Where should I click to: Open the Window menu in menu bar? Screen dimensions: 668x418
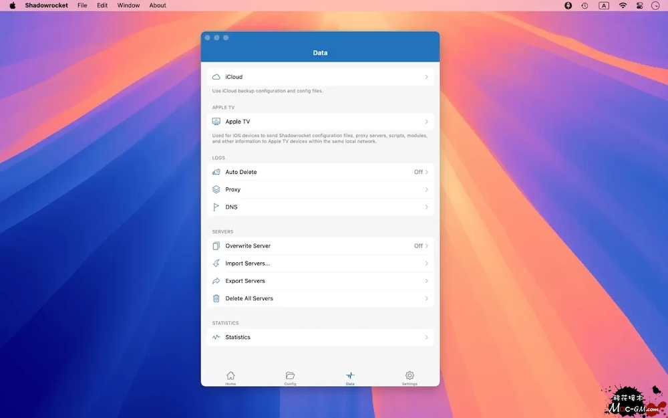tap(128, 5)
